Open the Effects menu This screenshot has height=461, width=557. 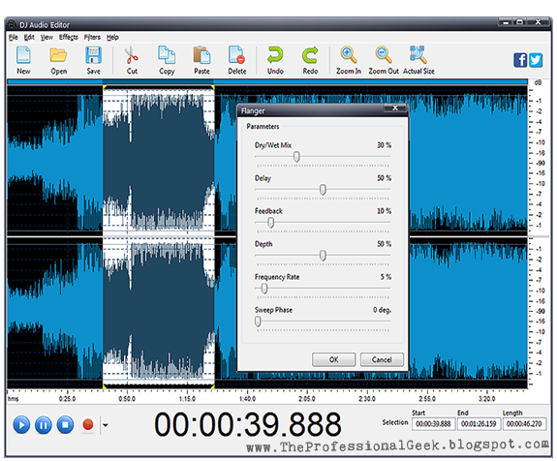click(69, 38)
